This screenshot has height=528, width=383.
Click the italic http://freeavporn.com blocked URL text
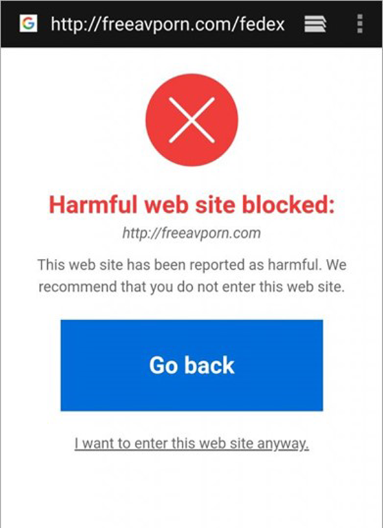coord(191,233)
